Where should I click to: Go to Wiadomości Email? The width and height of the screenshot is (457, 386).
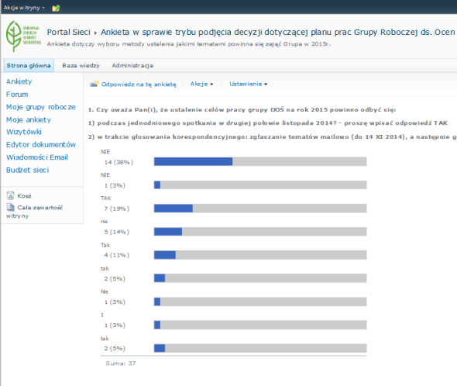37,157
